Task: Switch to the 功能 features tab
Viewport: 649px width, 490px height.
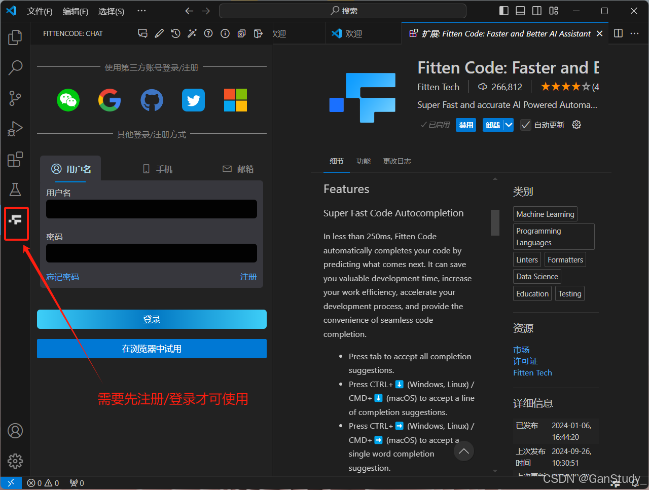Action: (x=364, y=161)
